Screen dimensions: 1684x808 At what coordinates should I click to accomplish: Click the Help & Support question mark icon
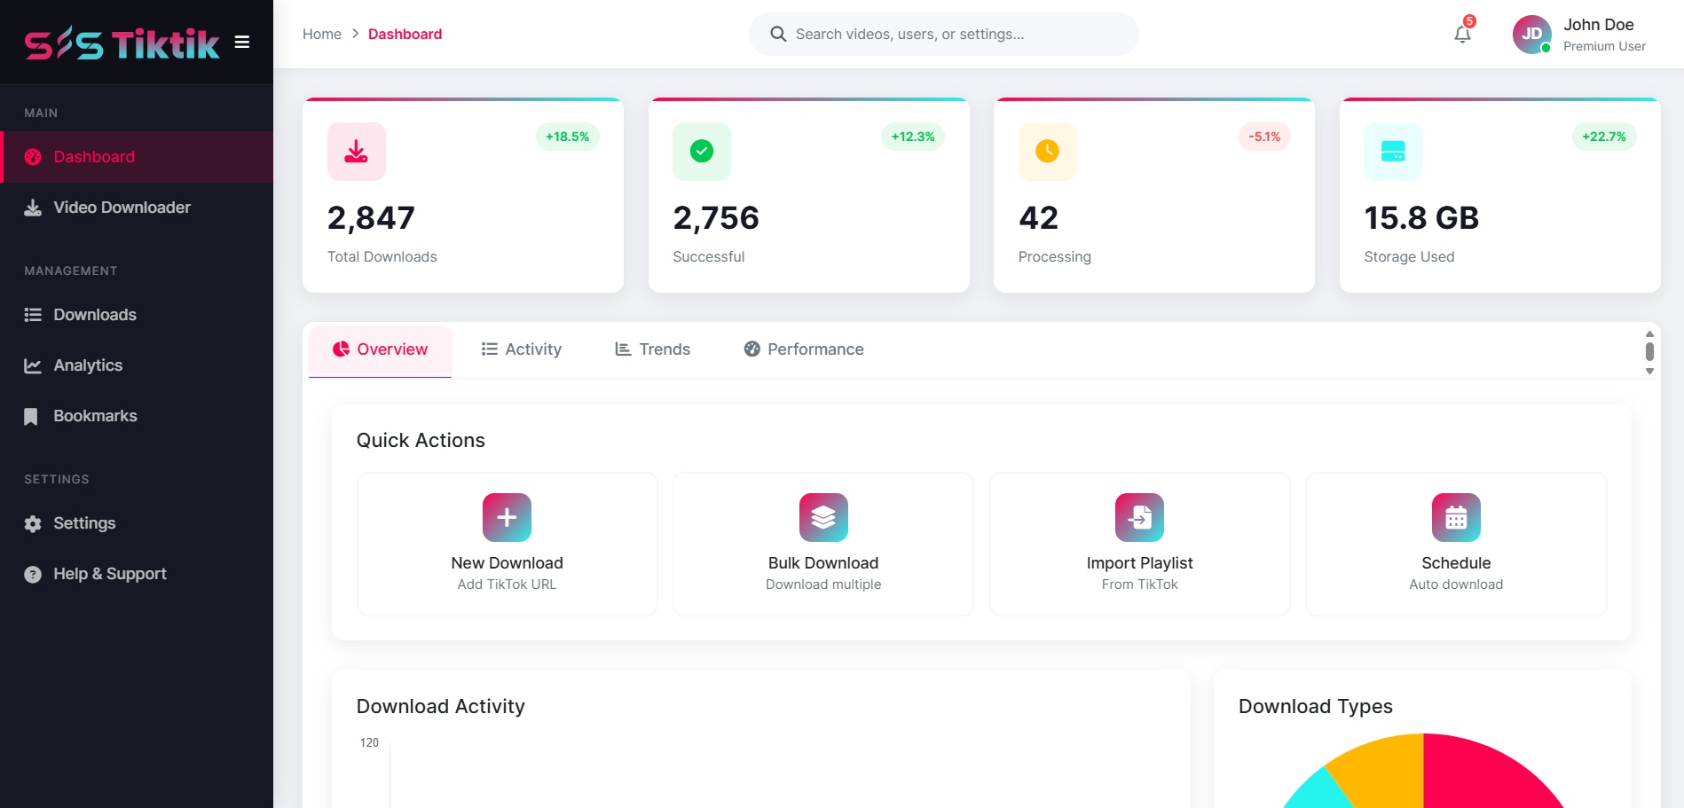32,574
